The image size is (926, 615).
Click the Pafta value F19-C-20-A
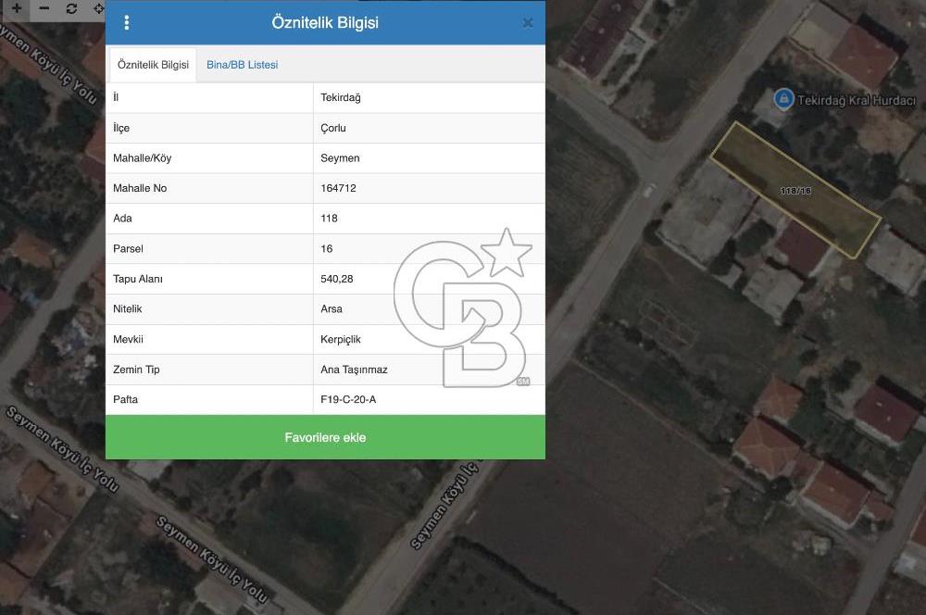click(348, 400)
